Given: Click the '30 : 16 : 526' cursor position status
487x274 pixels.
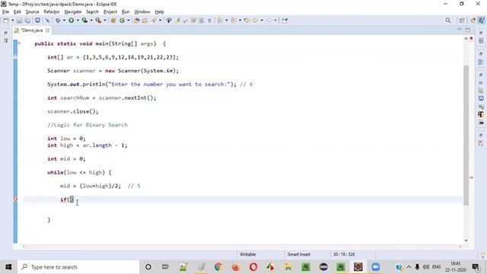Looking at the screenshot, I should (344, 254).
